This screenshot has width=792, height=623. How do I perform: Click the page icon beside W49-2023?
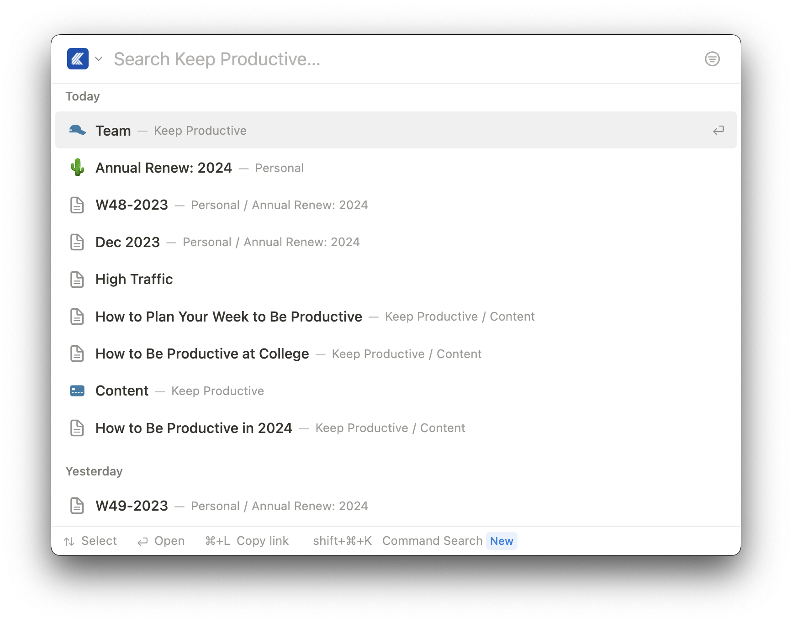pos(77,506)
